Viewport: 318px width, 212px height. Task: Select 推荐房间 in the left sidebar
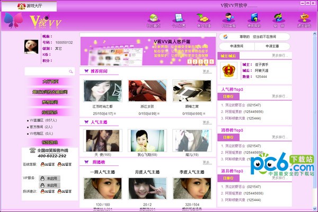[50, 102]
